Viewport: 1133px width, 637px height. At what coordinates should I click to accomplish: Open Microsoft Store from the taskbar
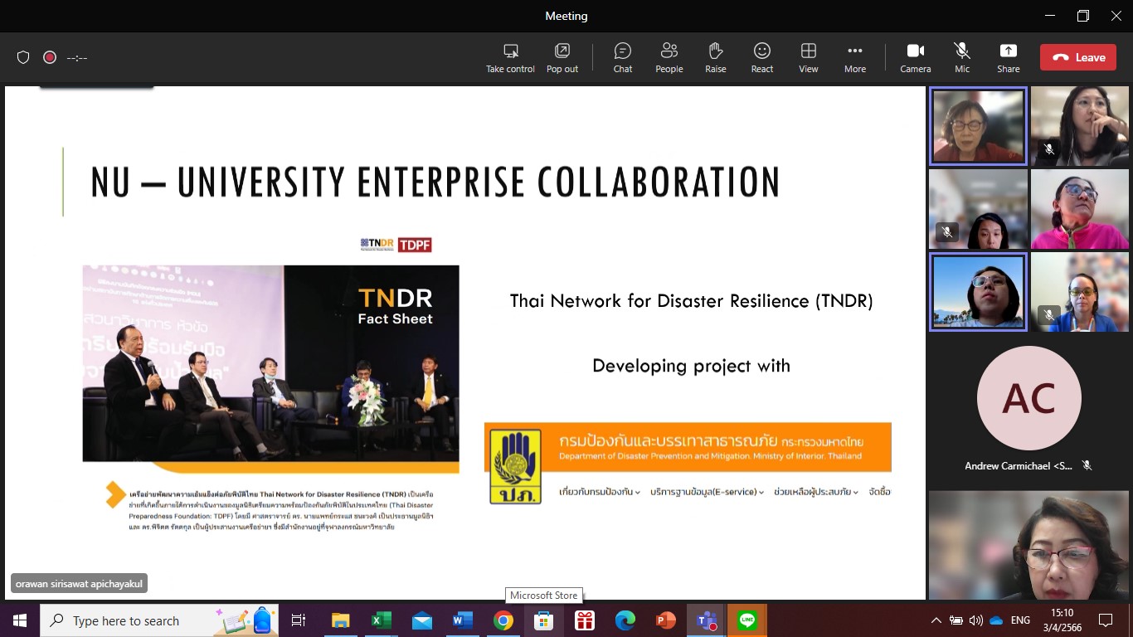pyautogui.click(x=543, y=620)
